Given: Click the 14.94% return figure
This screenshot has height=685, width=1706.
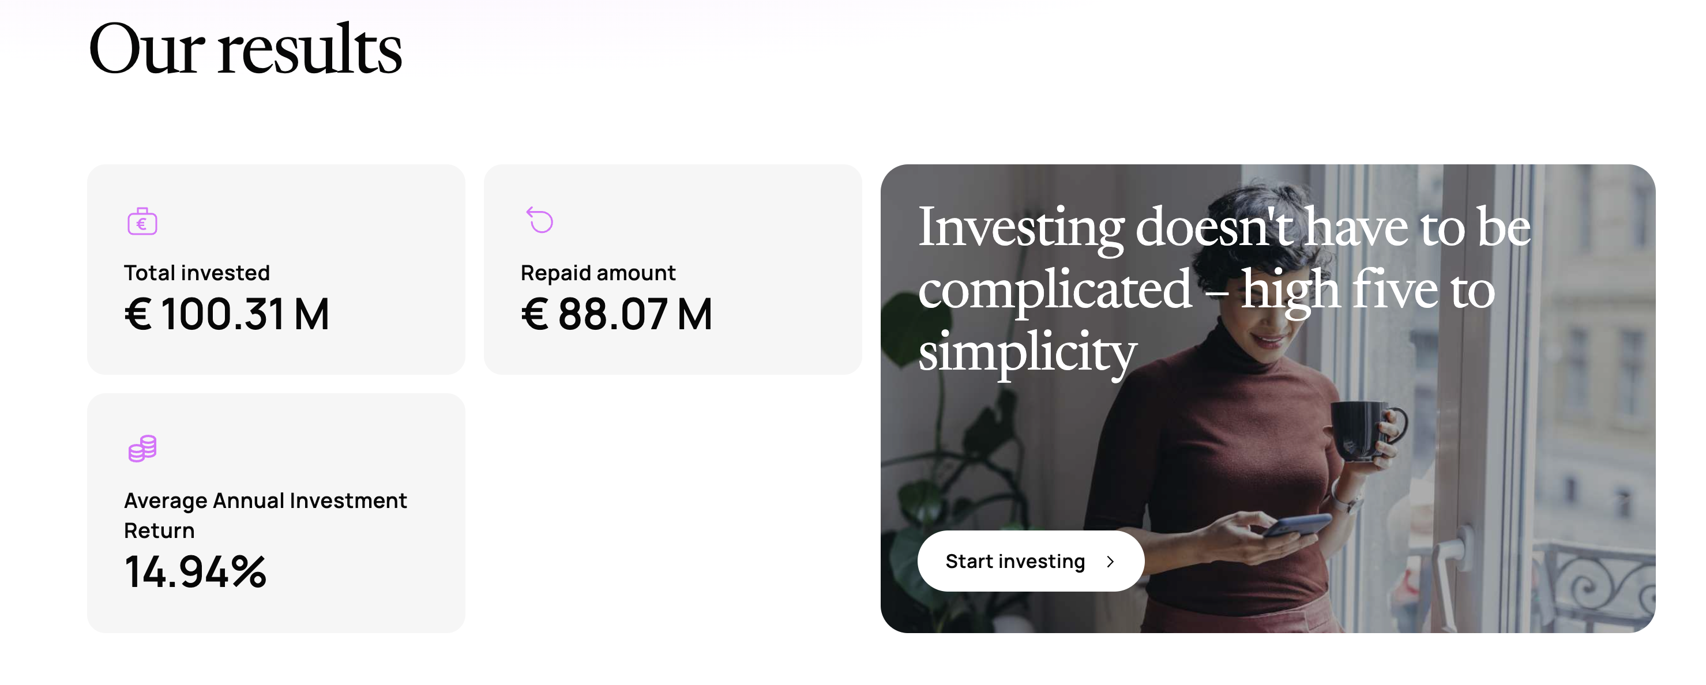Looking at the screenshot, I should click(196, 572).
